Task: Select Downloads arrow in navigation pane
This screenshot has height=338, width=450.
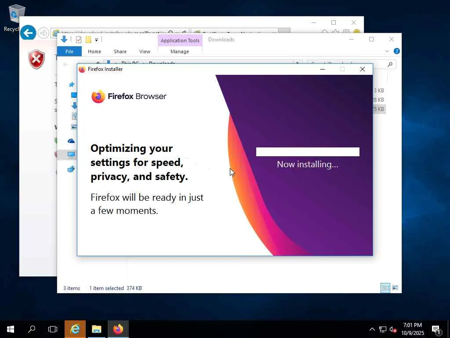Action: (x=74, y=105)
